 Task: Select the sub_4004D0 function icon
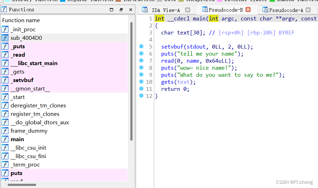coord(5,38)
